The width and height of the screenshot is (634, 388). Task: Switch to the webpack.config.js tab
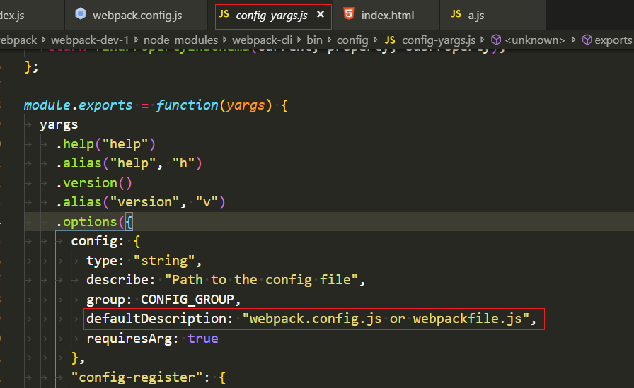pyautogui.click(x=137, y=14)
